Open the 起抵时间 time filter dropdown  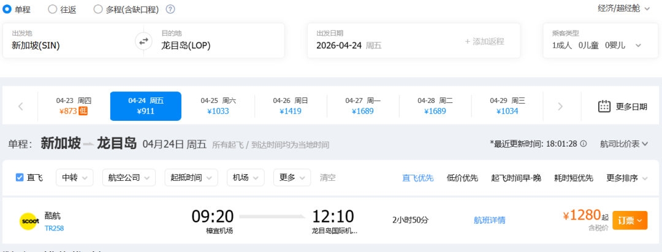[191, 178]
